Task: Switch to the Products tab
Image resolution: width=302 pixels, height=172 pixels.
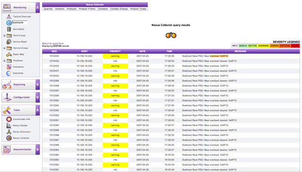Action: 71,9
